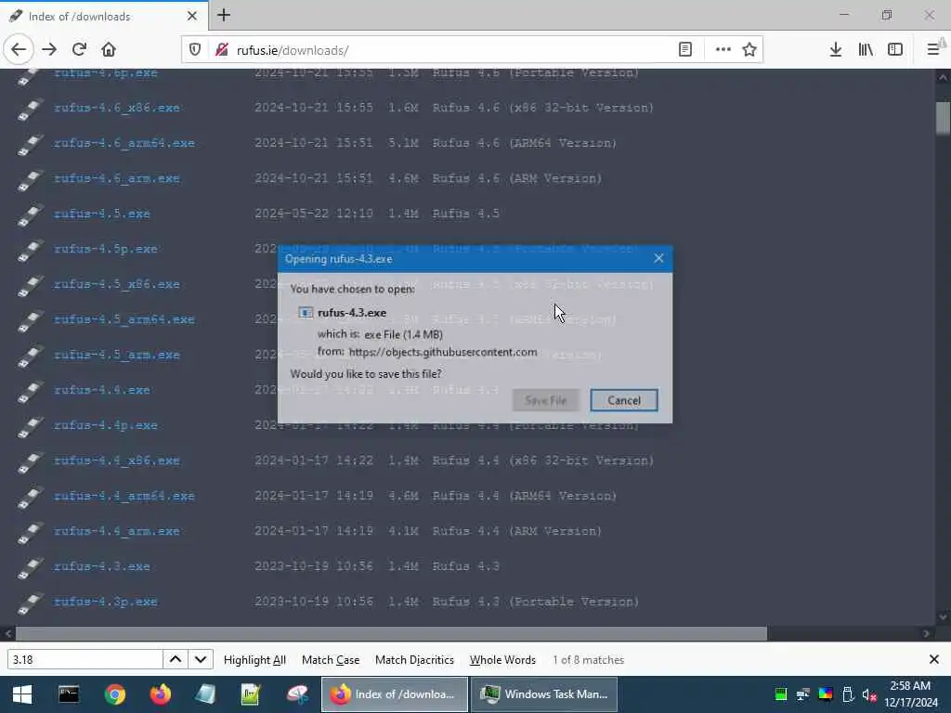Download rufus-4.4_x86.exe link
This screenshot has height=713, width=951.
pyautogui.click(x=116, y=460)
